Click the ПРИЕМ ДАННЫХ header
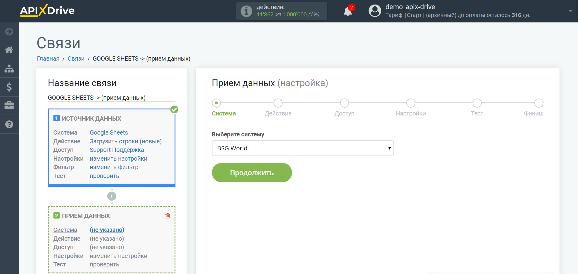 (86, 216)
